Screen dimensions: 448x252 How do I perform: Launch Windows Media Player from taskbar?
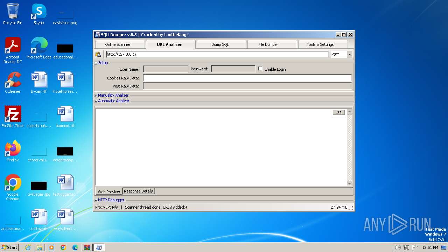tap(51, 247)
